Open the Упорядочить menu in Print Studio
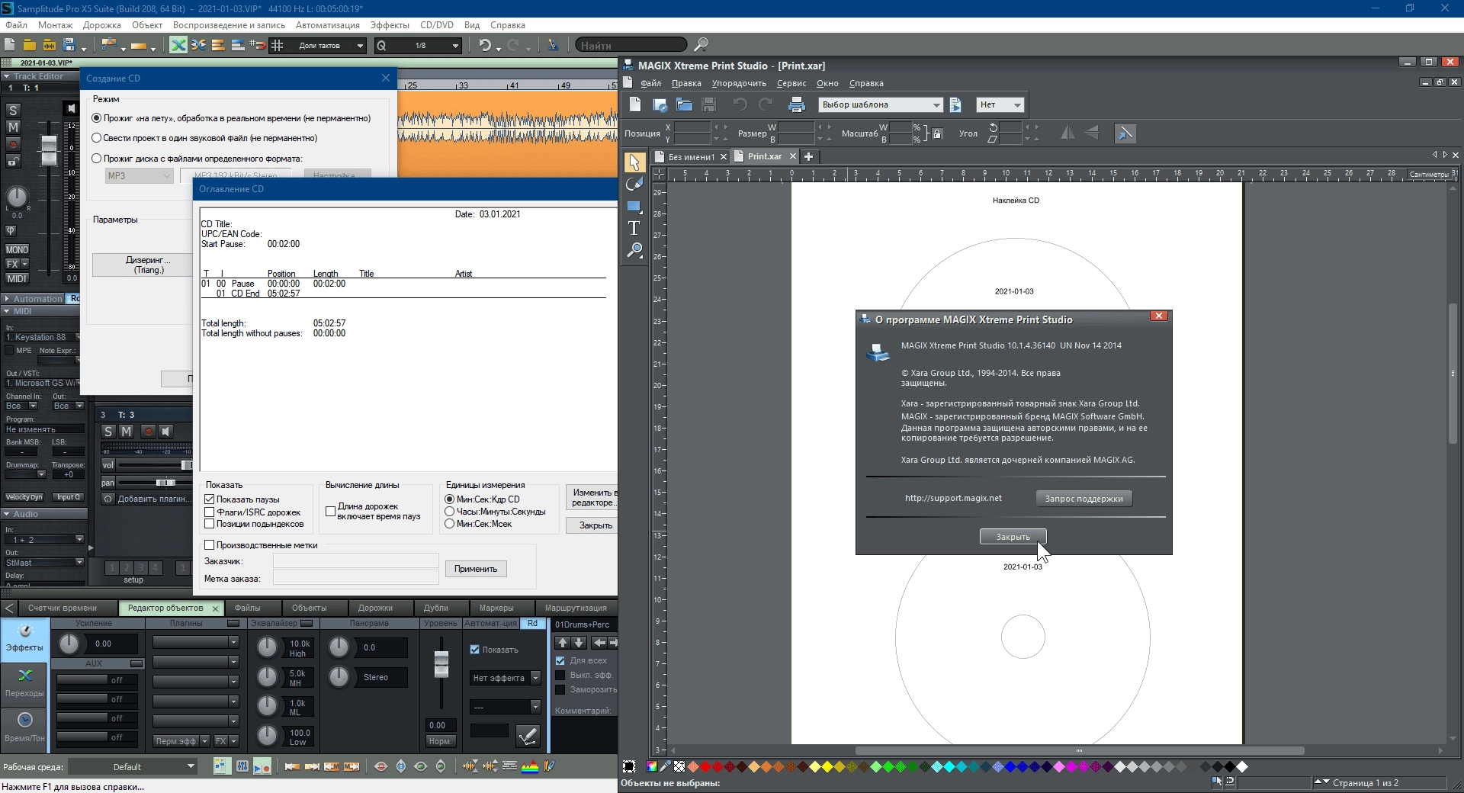 [x=739, y=84]
